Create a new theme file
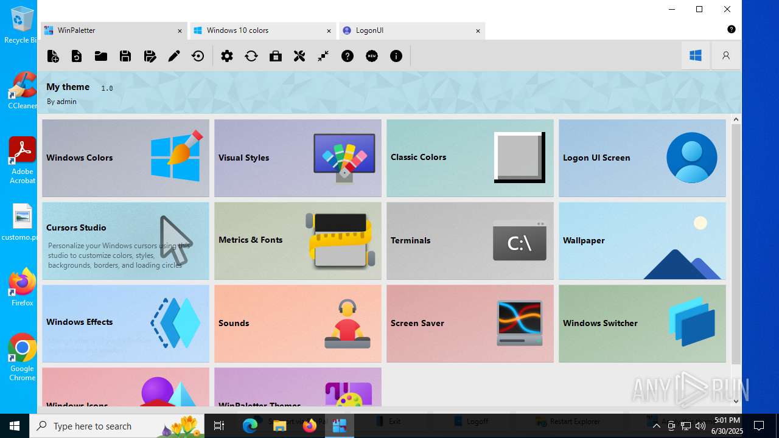This screenshot has height=438, width=779. coord(53,56)
